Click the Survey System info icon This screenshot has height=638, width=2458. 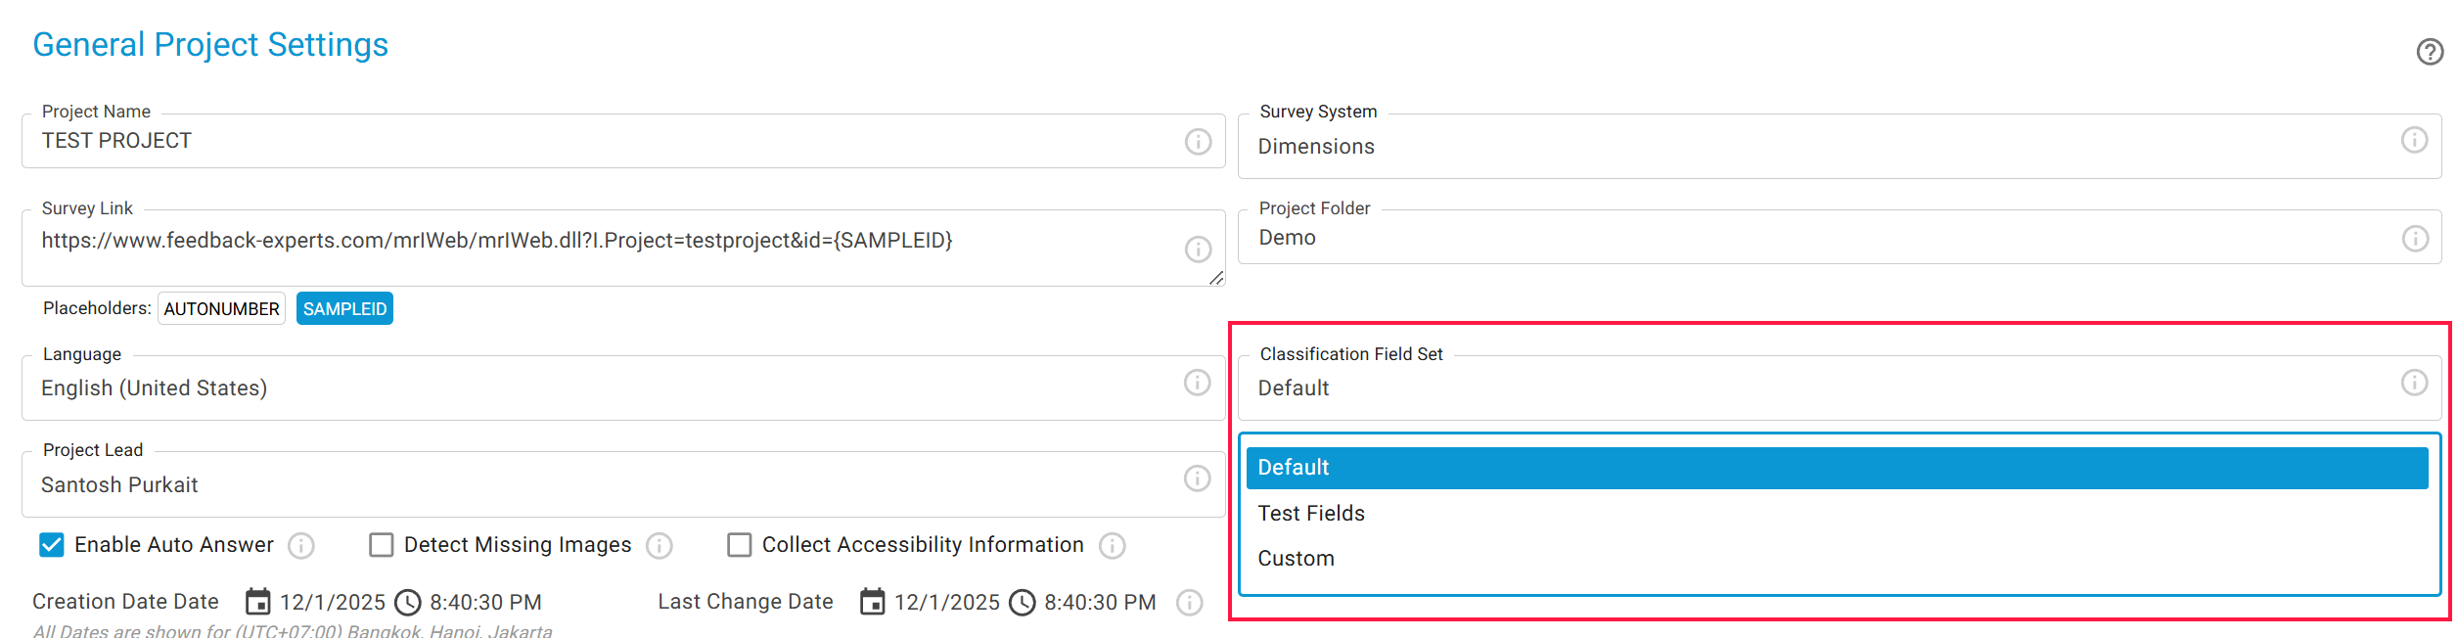pos(2414,140)
